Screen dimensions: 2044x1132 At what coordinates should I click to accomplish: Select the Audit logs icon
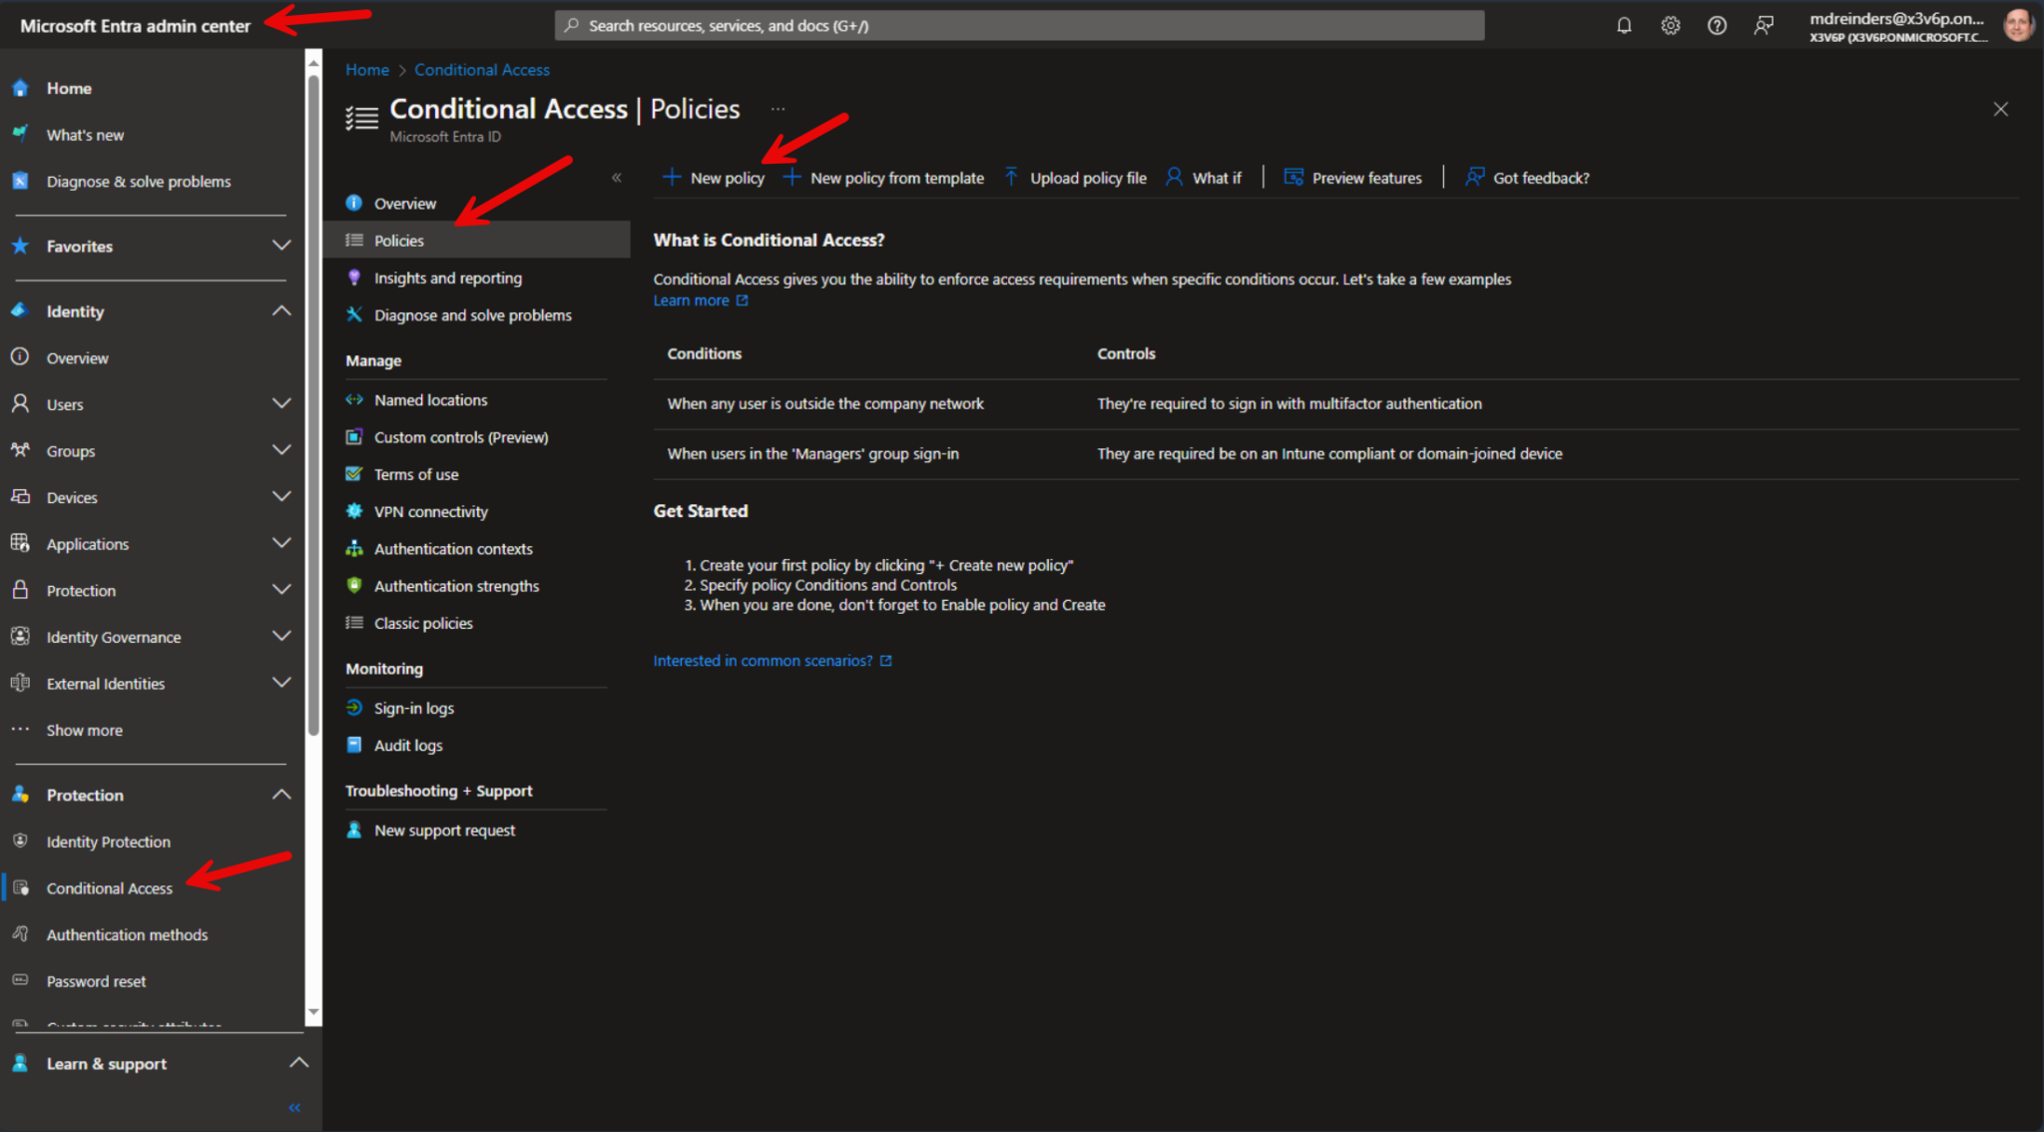pyautogui.click(x=355, y=745)
